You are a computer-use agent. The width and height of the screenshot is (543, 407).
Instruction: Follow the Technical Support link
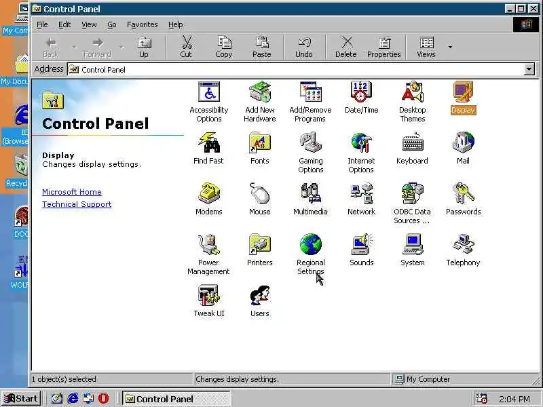click(77, 204)
